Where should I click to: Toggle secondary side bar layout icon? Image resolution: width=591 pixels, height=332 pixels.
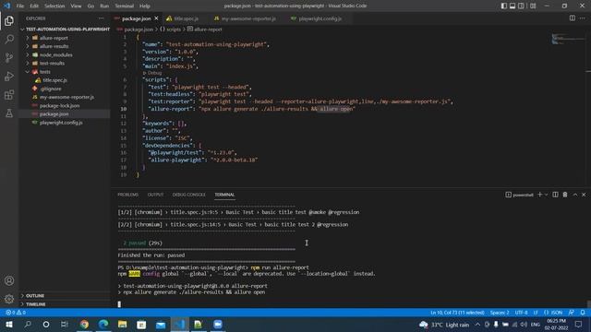click(x=521, y=6)
